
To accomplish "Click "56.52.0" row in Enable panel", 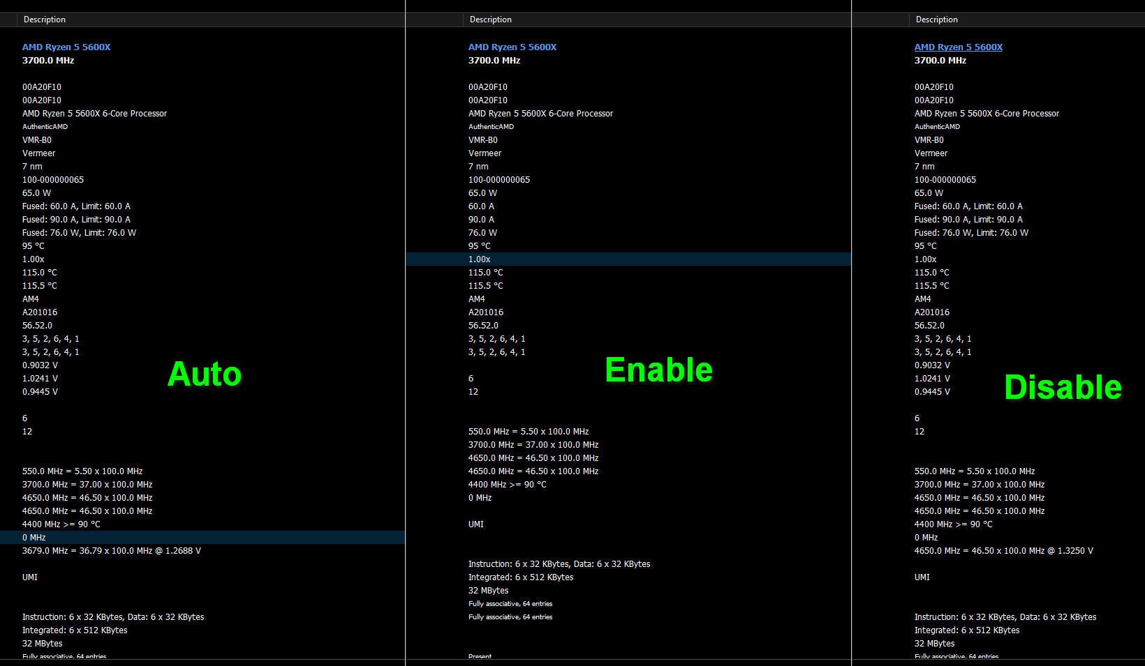I will click(x=483, y=326).
